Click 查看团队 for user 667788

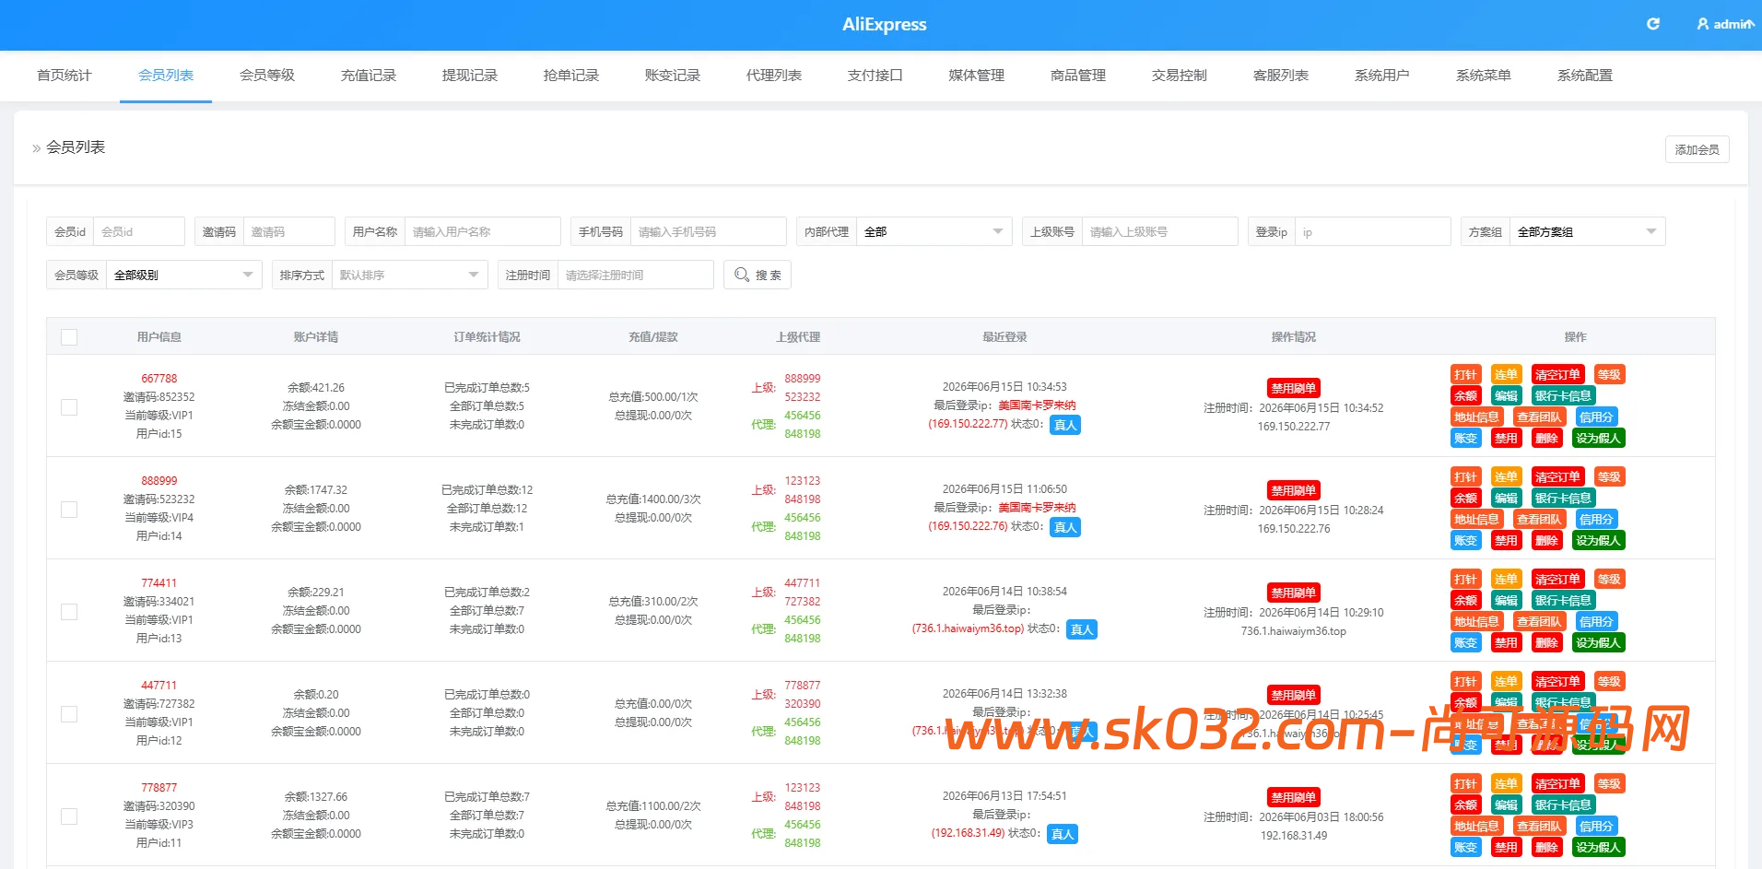tap(1539, 417)
